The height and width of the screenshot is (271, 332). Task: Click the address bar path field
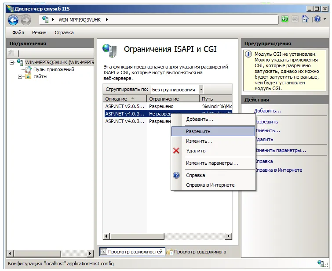point(159,20)
